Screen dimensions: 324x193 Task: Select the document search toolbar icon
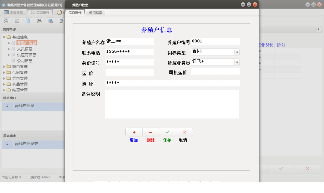pyautogui.click(x=6, y=21)
